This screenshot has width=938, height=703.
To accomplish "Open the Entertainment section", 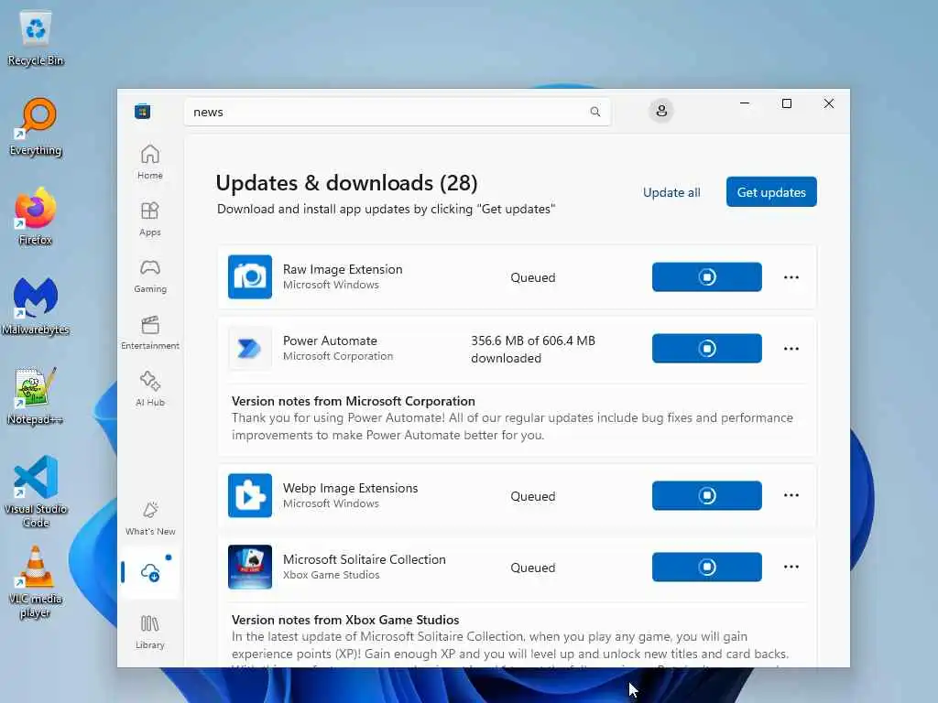I will coord(149,332).
